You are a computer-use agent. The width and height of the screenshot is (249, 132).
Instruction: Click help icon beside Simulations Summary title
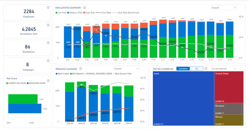coord(84,8)
